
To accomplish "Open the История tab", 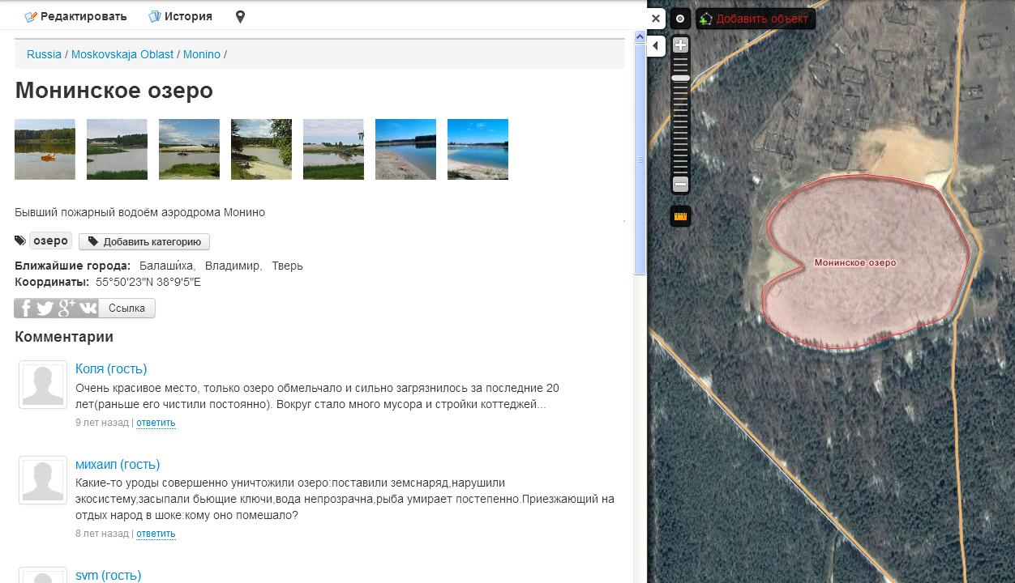I will (x=180, y=16).
